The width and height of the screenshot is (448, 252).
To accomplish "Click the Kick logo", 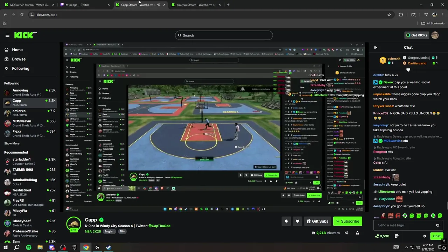I will click(x=25, y=35).
